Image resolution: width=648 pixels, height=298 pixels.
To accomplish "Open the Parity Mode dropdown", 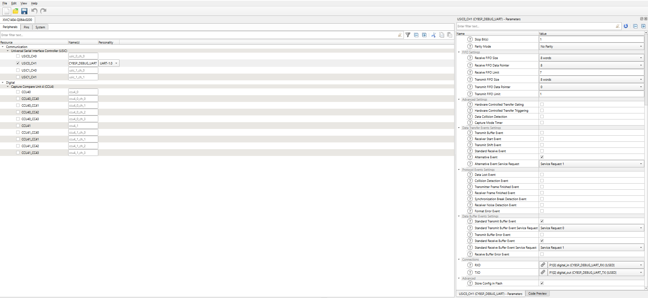I will click(x=591, y=46).
